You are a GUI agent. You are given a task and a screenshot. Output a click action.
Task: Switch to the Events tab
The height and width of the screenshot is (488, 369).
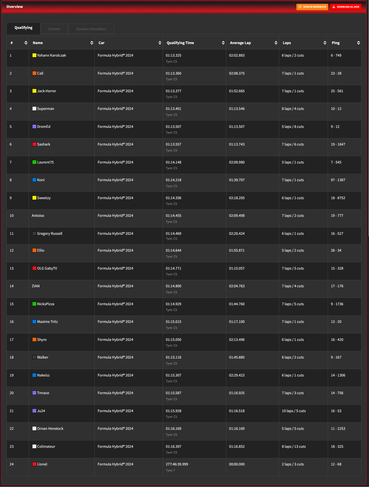pyautogui.click(x=54, y=29)
